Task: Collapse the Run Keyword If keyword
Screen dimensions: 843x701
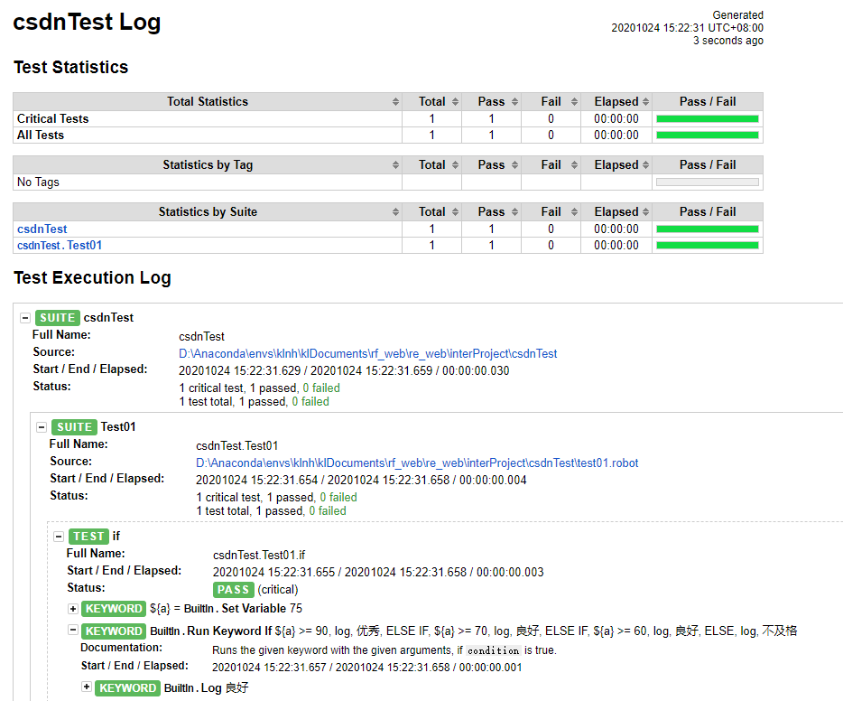Action: tap(73, 630)
